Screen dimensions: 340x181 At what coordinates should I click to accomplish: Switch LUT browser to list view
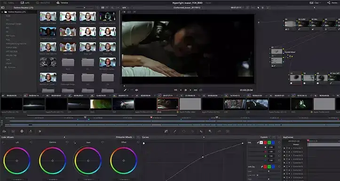pos(107,8)
